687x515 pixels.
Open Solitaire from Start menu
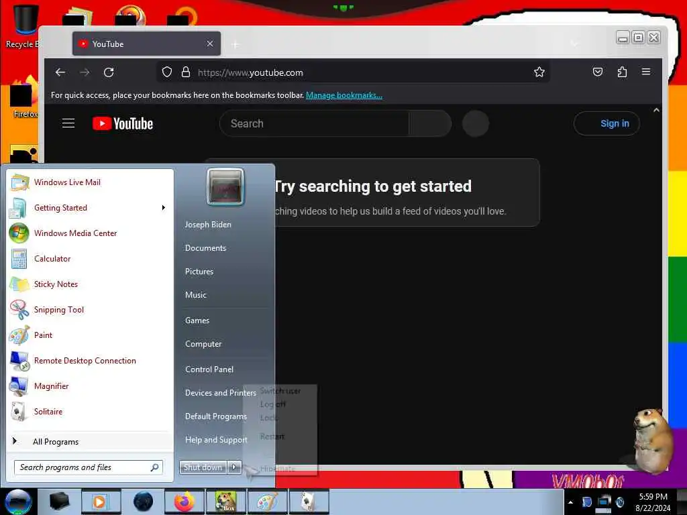(48, 412)
